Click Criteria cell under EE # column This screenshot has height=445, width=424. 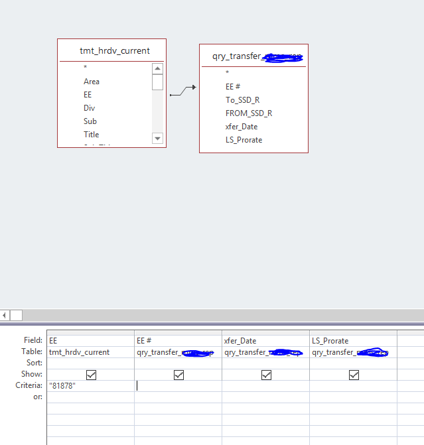pos(178,386)
